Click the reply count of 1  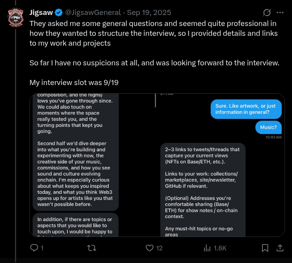[x=42, y=248]
